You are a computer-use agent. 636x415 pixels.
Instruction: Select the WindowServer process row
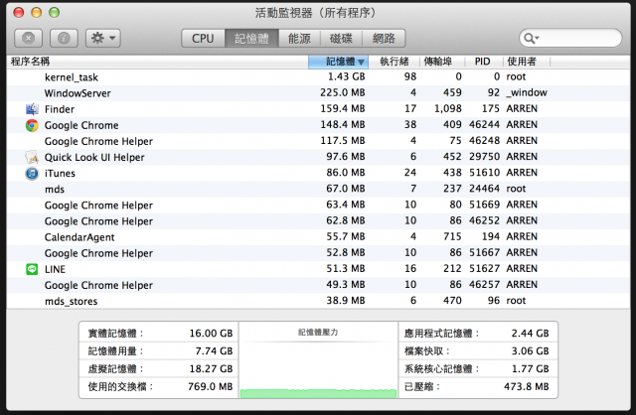coord(318,92)
